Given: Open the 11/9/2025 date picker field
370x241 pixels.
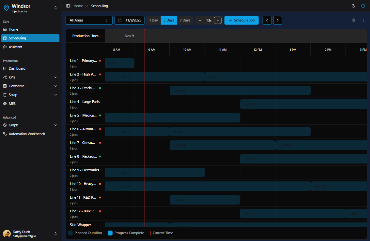Looking at the screenshot, I should pyautogui.click(x=130, y=20).
